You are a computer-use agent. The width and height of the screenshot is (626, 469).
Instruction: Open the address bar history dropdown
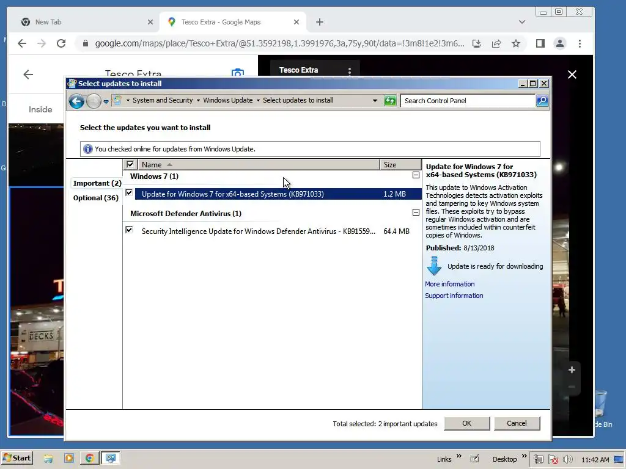pyautogui.click(x=375, y=101)
